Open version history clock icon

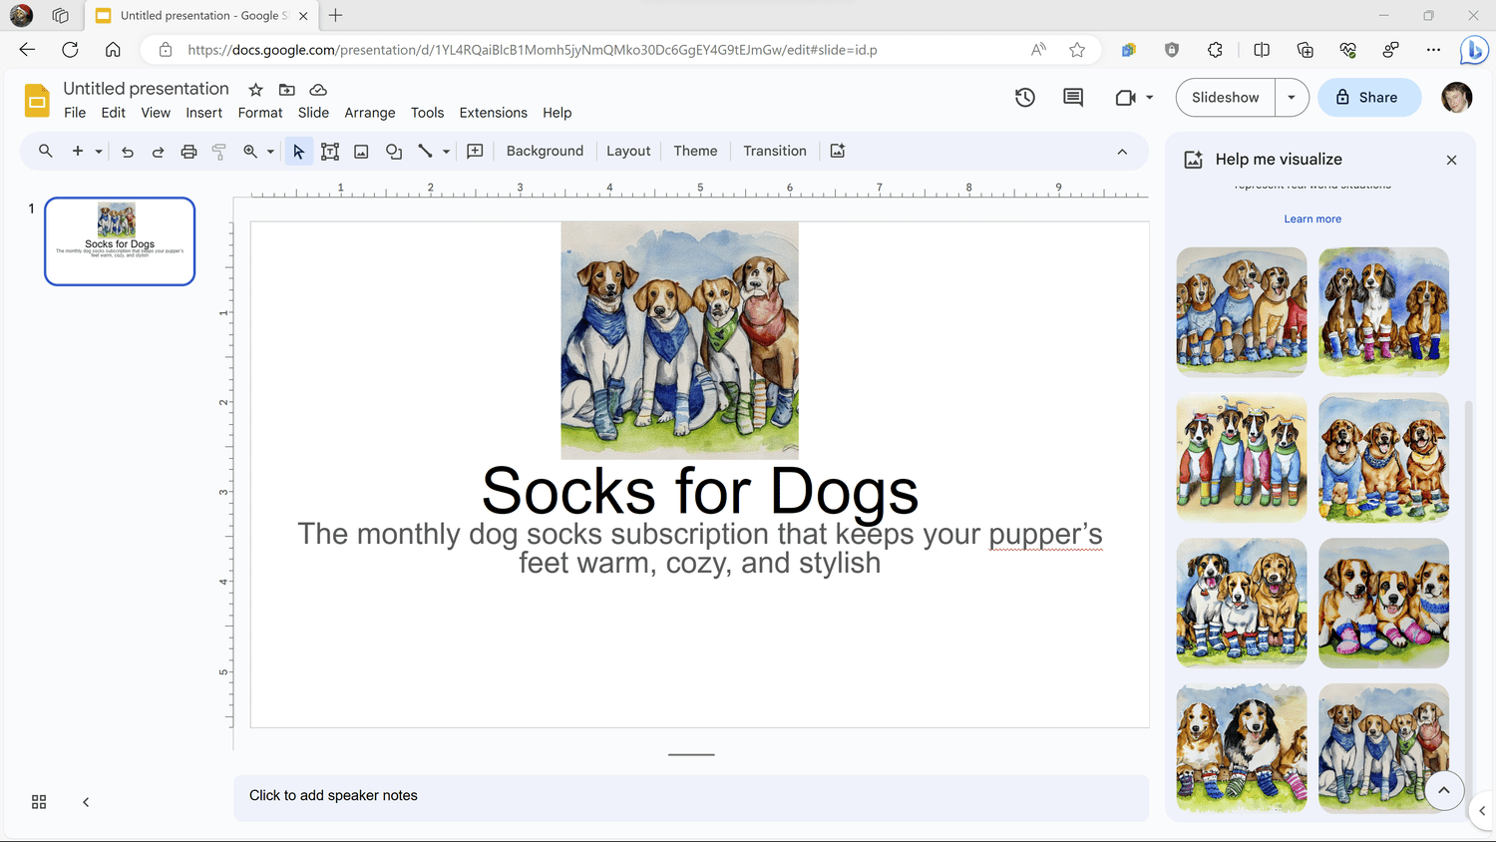(1024, 98)
